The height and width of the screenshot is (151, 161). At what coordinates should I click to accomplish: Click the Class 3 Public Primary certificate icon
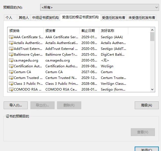tap(11, 84)
